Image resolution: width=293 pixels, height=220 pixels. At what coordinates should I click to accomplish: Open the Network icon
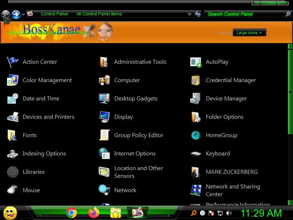[x=104, y=190]
